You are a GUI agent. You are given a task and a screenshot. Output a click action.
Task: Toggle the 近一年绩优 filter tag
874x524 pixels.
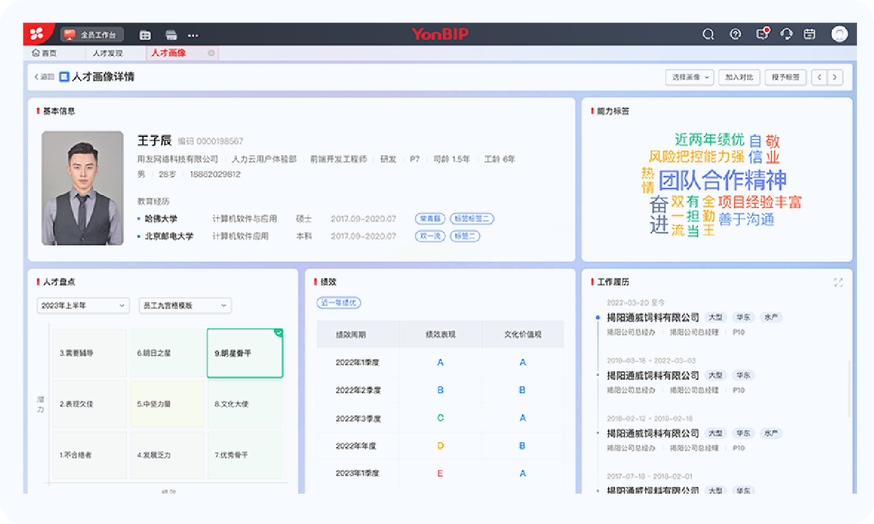(x=339, y=303)
